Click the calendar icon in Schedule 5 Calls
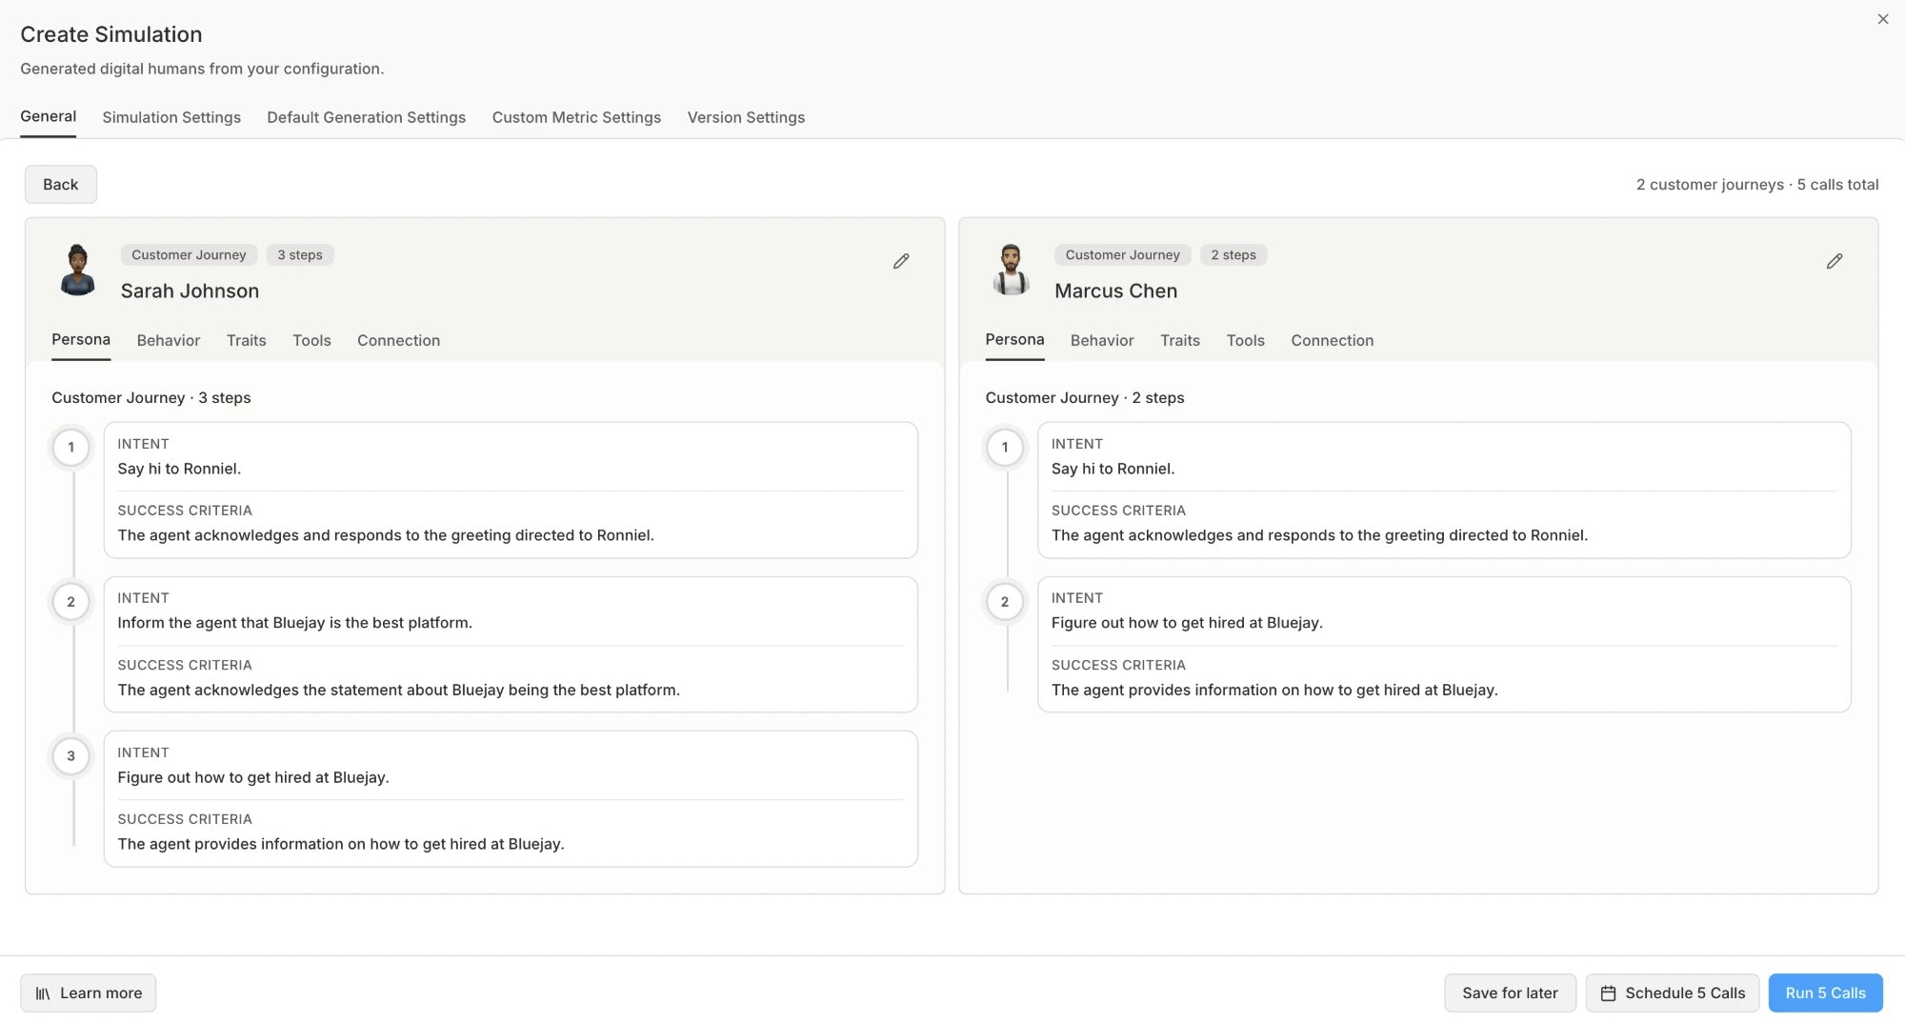 pos(1609,993)
